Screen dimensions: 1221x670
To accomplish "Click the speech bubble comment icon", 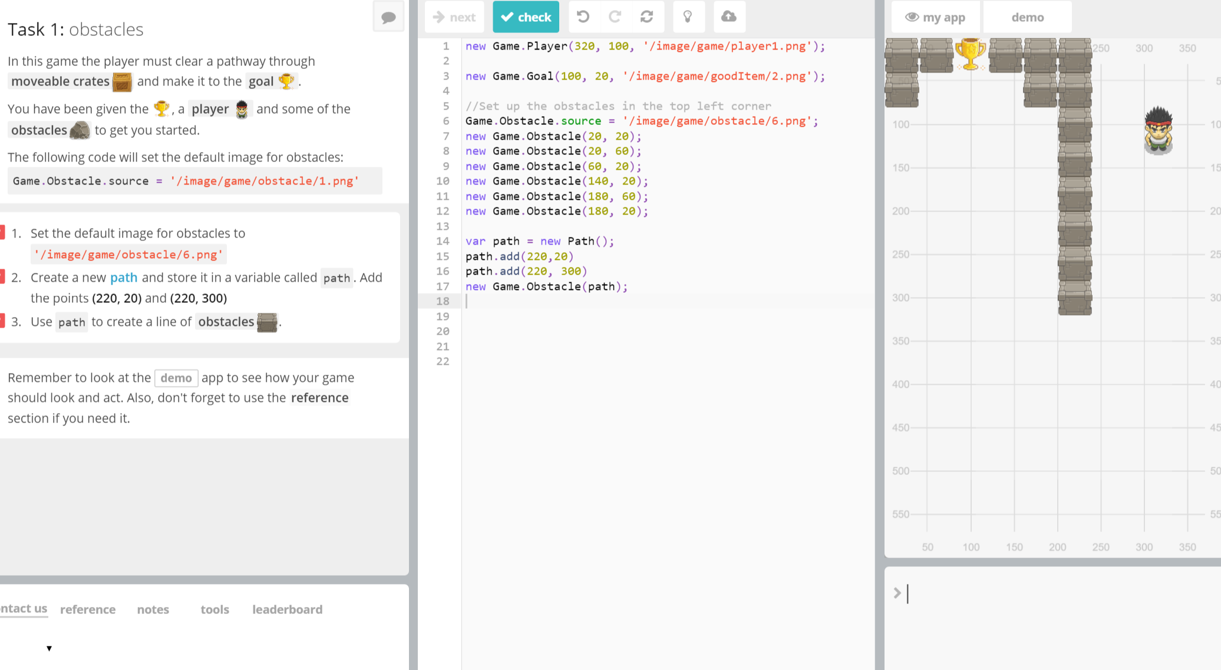I will pos(388,17).
